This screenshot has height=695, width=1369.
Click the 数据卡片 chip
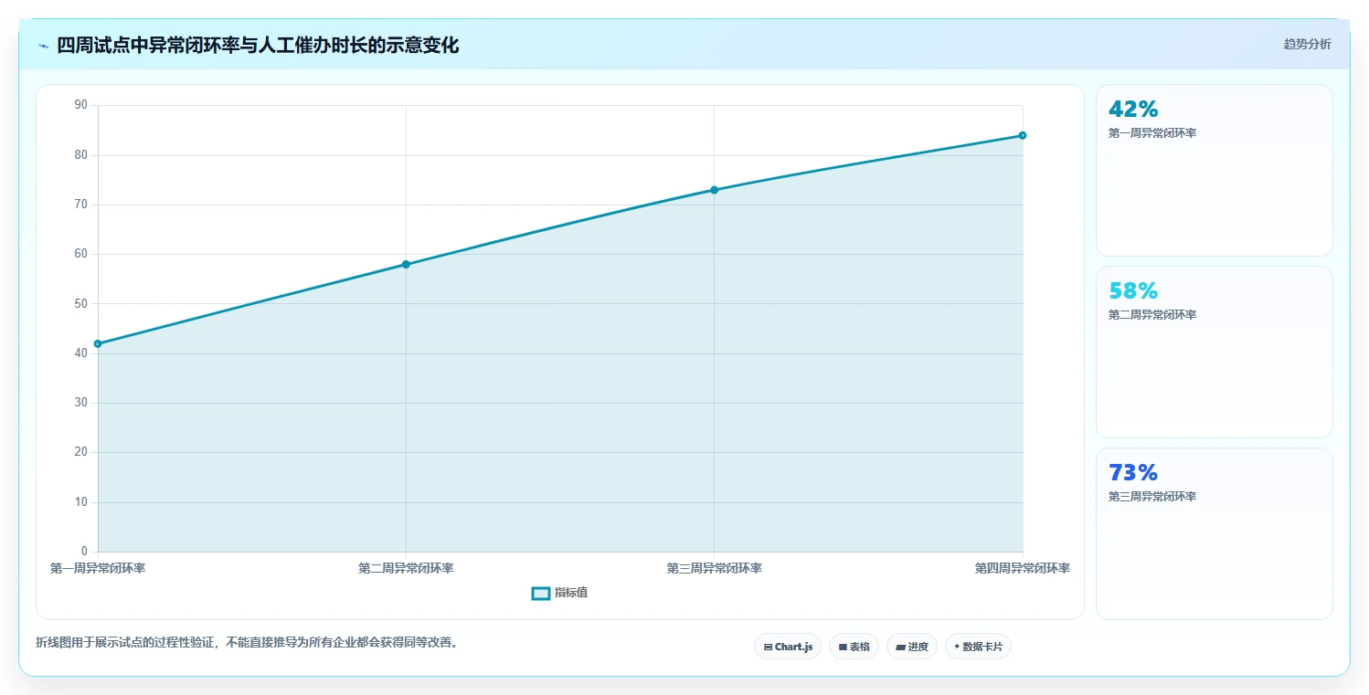(978, 647)
